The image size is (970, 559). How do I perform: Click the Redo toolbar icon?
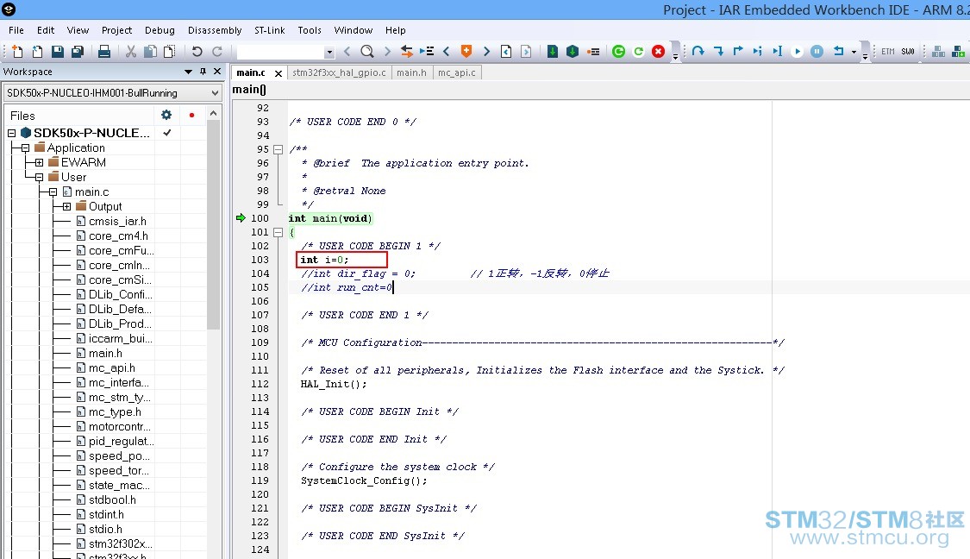click(217, 52)
